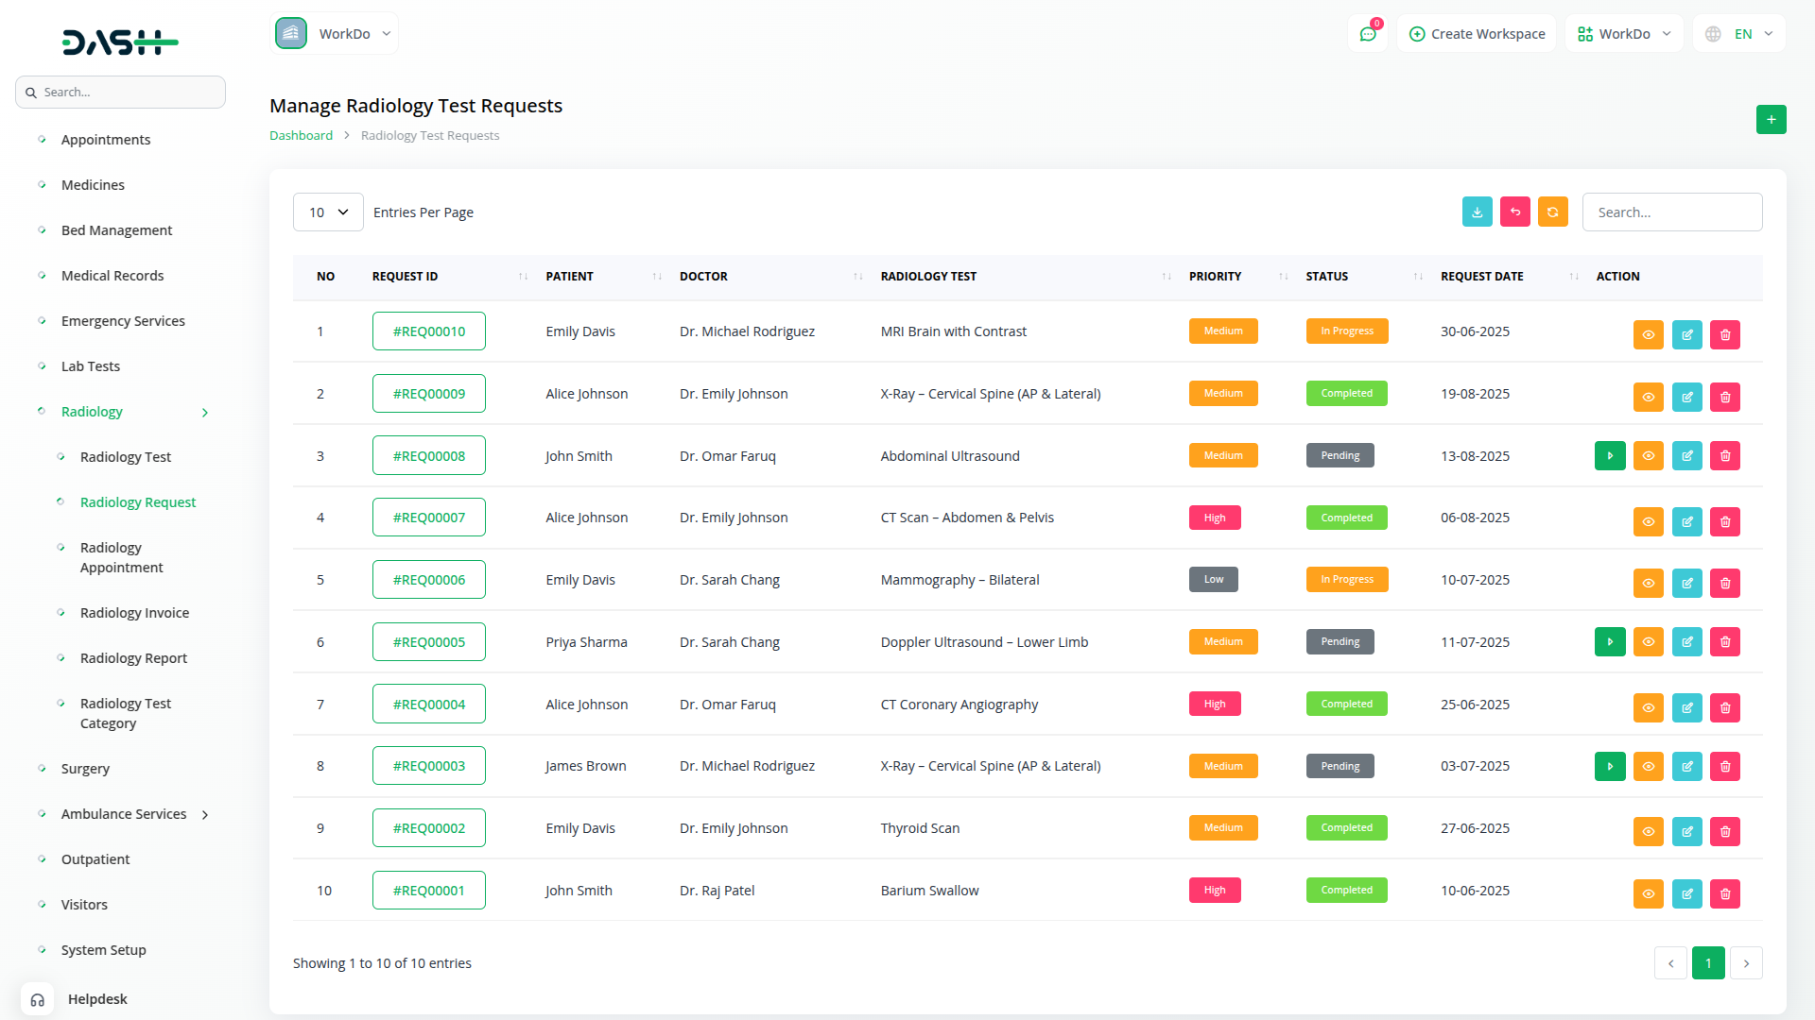Open the EN language dropdown
The width and height of the screenshot is (1815, 1020).
(1739, 34)
